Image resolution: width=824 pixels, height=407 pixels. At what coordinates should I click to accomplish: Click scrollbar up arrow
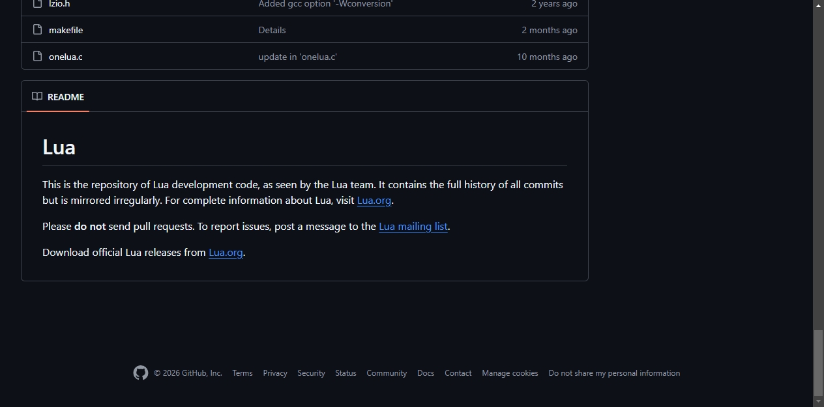[818, 5]
